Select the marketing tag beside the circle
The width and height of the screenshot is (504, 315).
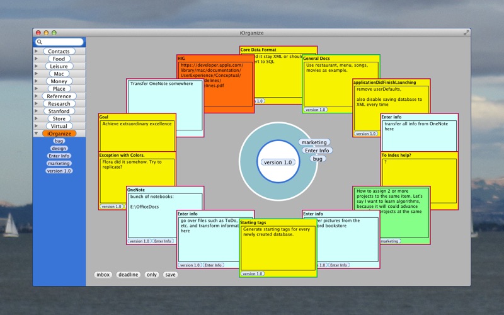(314, 142)
